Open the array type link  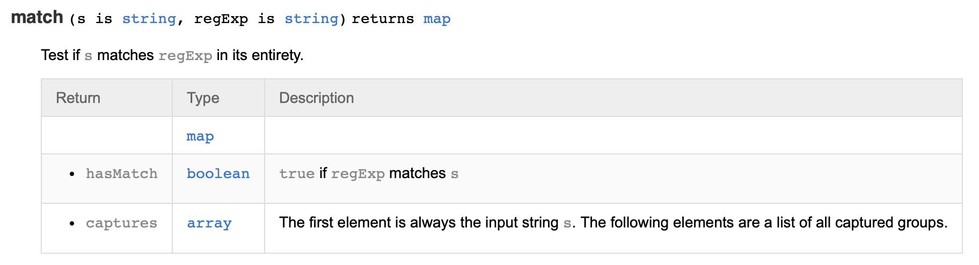tap(209, 223)
